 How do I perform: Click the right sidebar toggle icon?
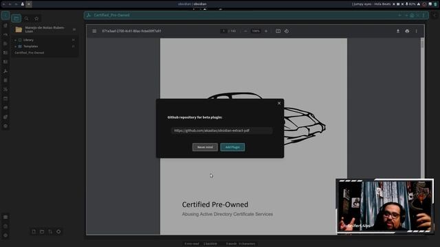(x=434, y=15)
